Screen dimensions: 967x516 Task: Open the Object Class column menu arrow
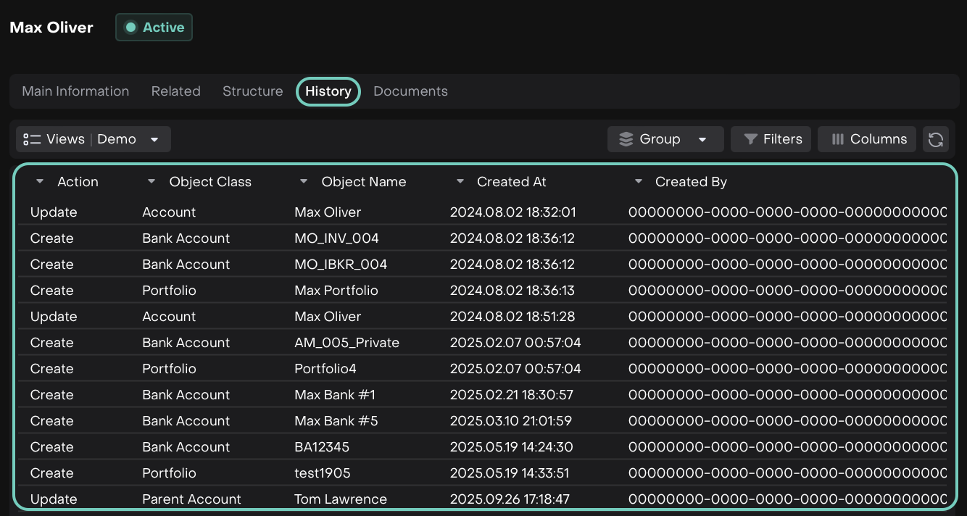(152, 182)
